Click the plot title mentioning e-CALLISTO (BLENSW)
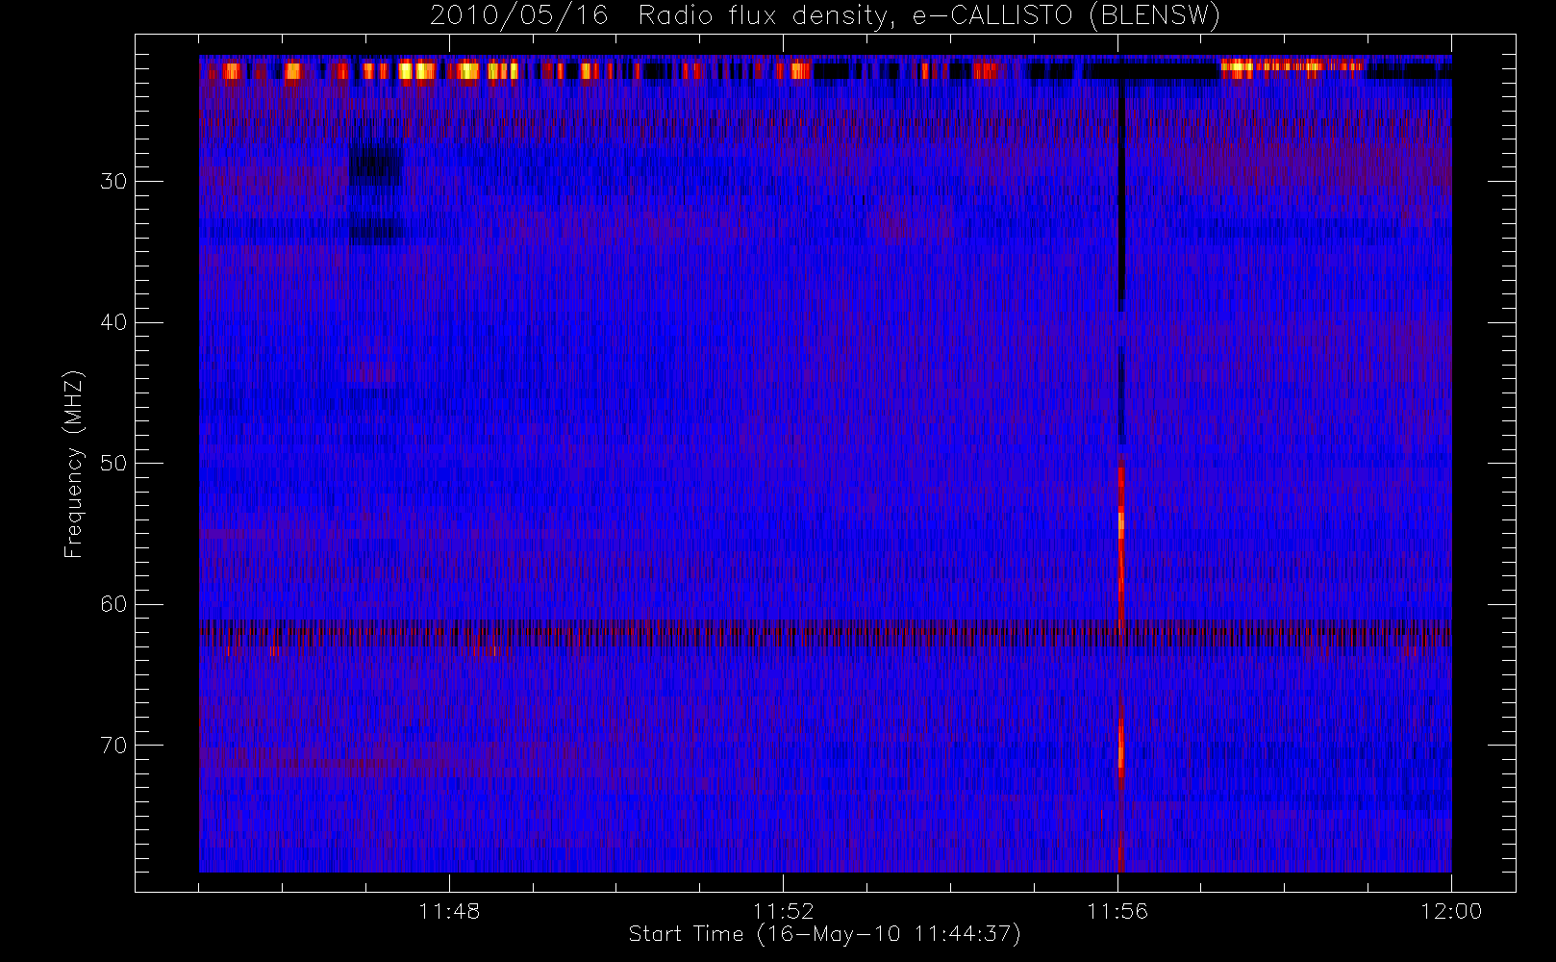This screenshot has width=1556, height=962. [x=825, y=15]
